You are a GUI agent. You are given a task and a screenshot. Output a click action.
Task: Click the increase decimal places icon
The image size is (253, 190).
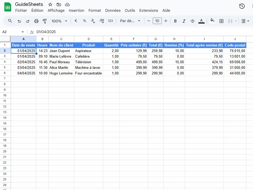click(x=102, y=21)
